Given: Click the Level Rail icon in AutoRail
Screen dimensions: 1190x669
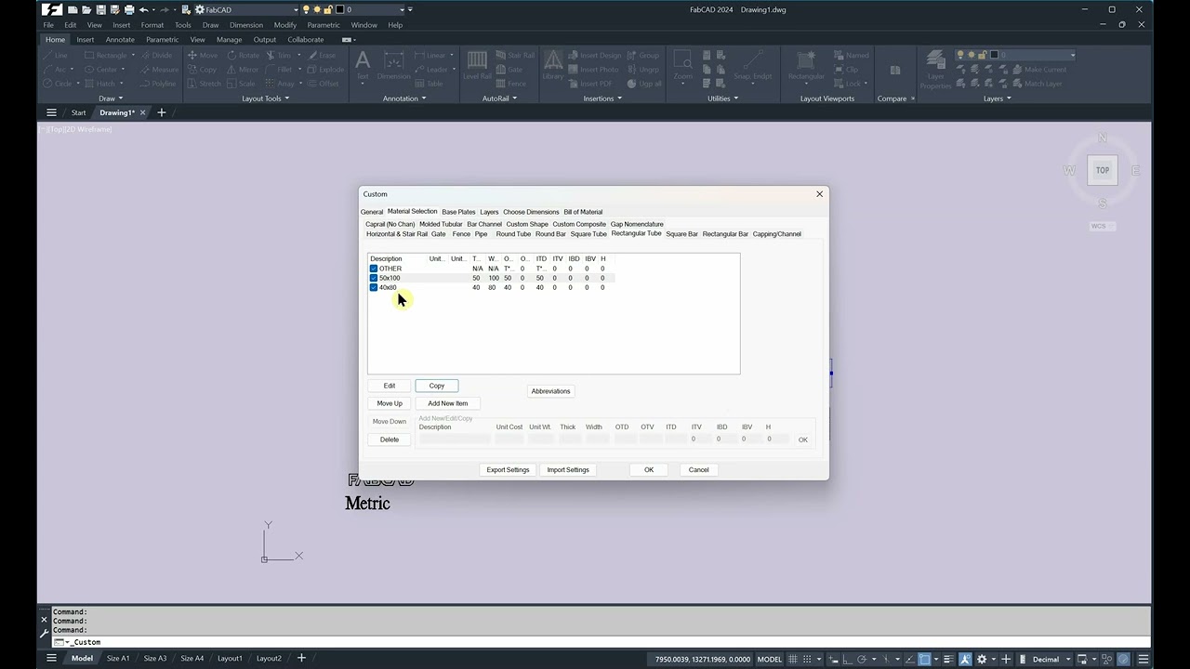Looking at the screenshot, I should (478, 67).
